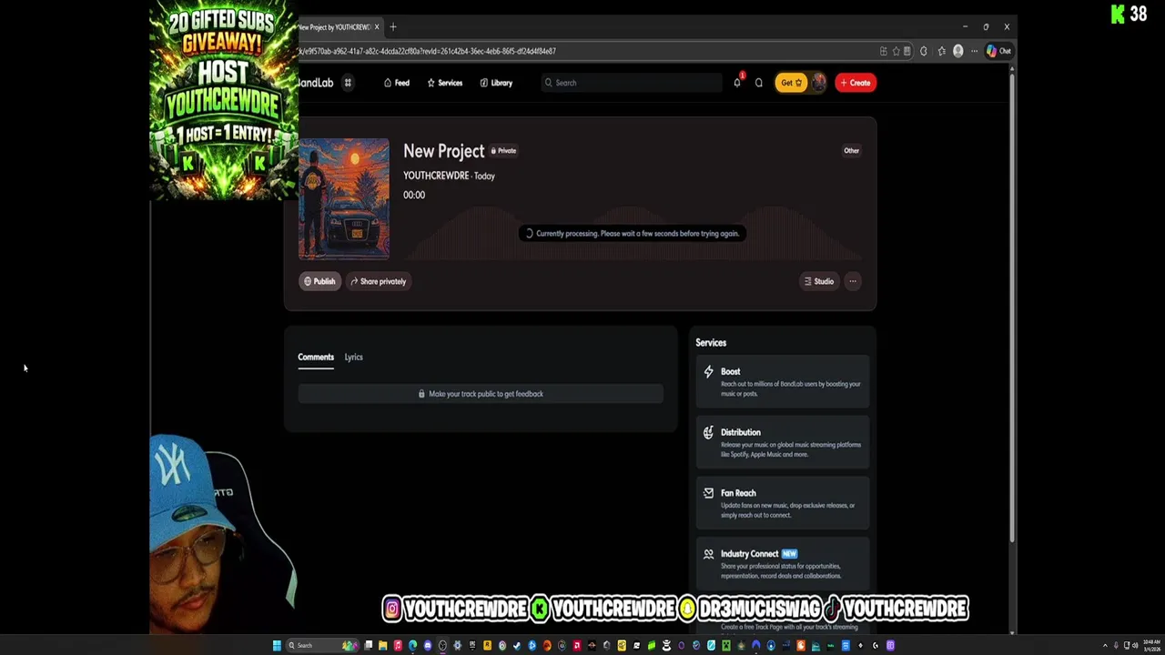Close the New Project browser tab

[377, 27]
